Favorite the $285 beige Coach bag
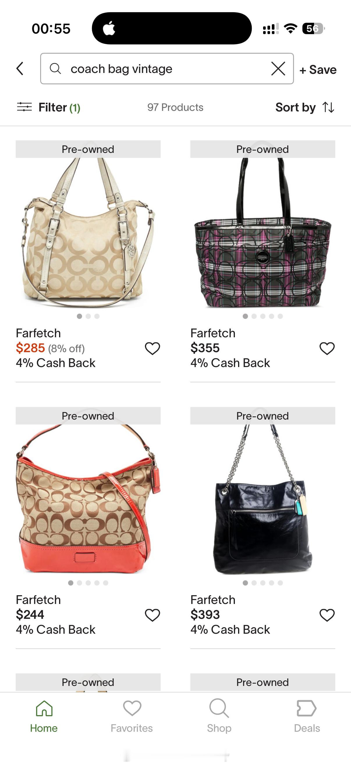This screenshot has height=765, width=351. pos(152,348)
